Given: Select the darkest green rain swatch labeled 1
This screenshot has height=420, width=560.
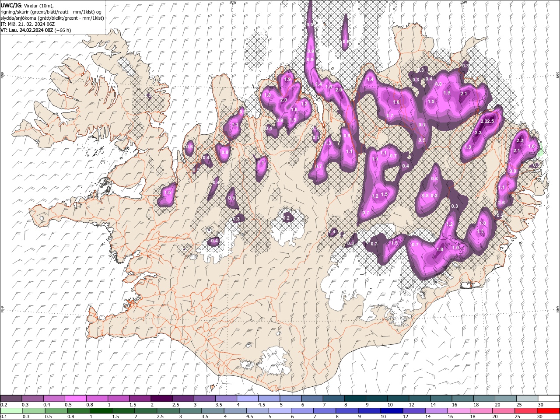Looking at the screenshot, I should [x=101, y=411].
